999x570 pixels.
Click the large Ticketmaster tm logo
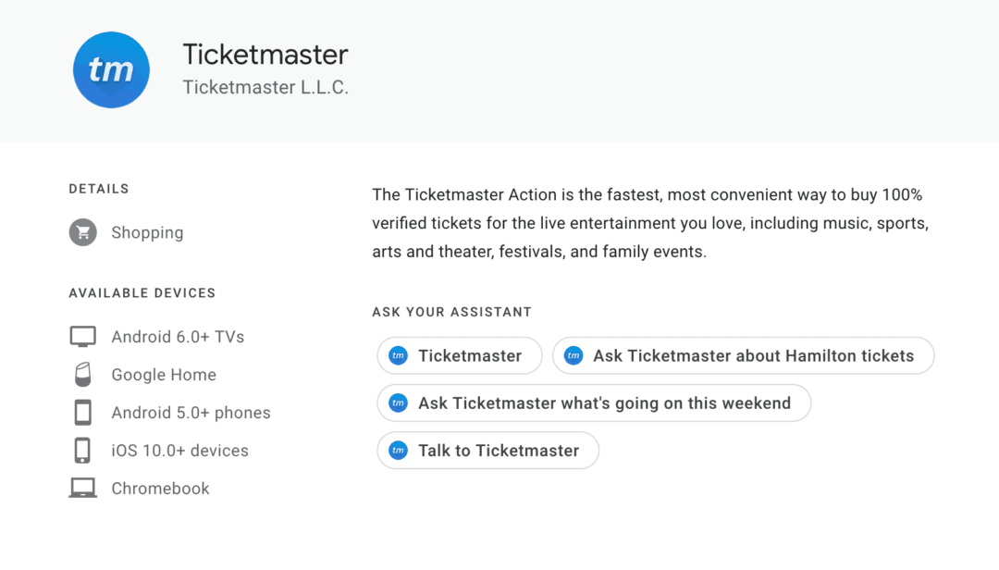(111, 70)
